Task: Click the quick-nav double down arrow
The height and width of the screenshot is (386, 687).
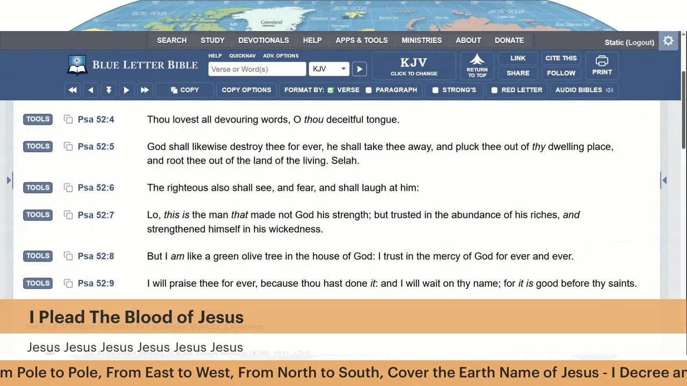Action: point(108,90)
